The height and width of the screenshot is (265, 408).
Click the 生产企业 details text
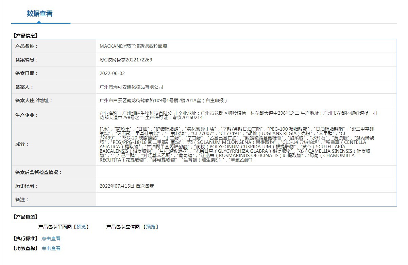pos(238,115)
